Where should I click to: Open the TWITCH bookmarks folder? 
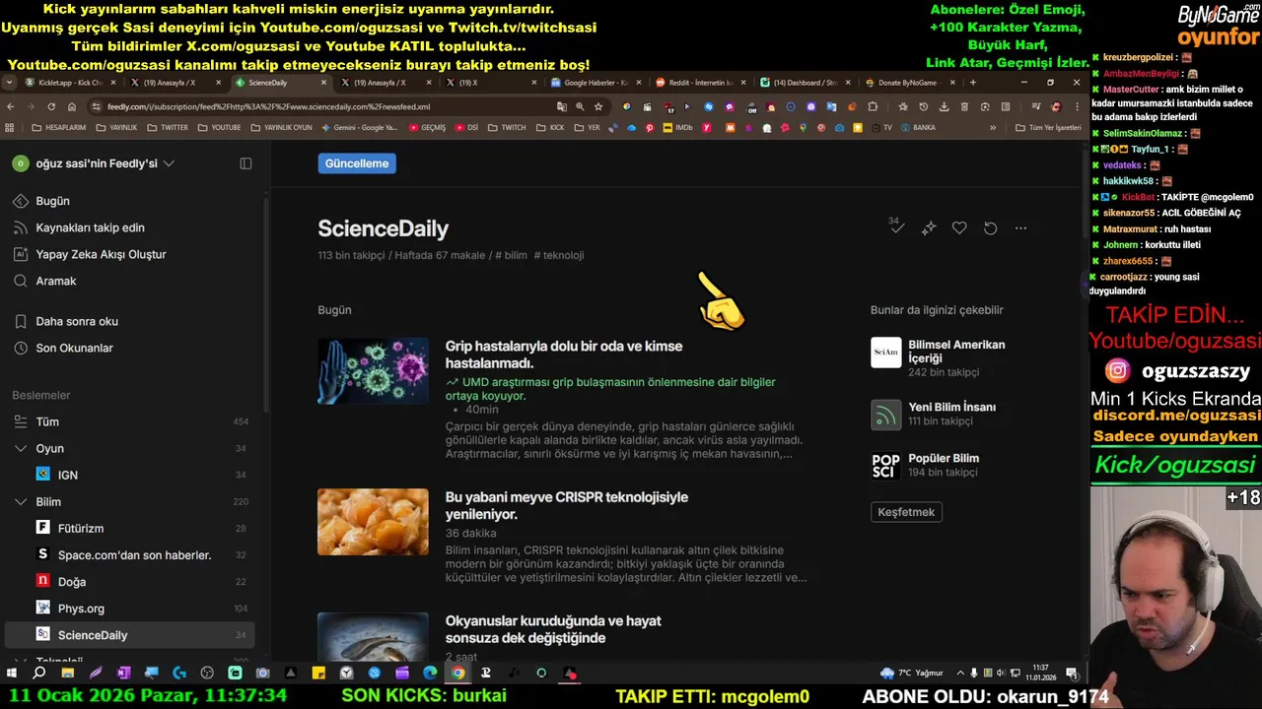point(507,127)
